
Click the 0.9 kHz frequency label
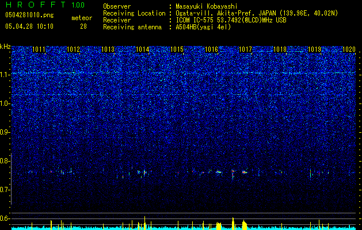(x=5, y=132)
